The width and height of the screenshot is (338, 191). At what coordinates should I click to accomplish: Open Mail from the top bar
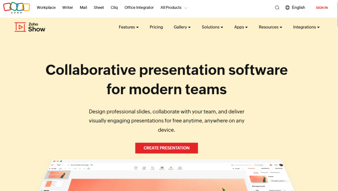click(84, 8)
